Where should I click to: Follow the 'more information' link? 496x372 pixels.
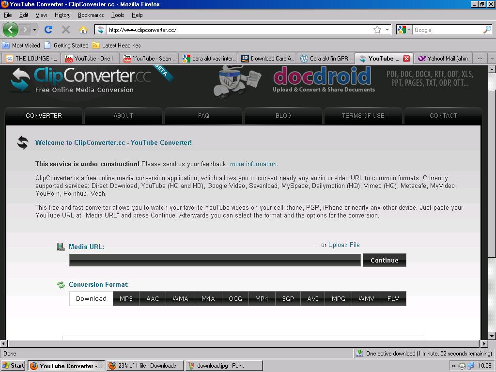click(x=253, y=164)
